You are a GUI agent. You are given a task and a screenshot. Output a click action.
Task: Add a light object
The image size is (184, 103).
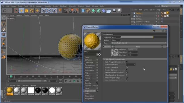coord(119,11)
